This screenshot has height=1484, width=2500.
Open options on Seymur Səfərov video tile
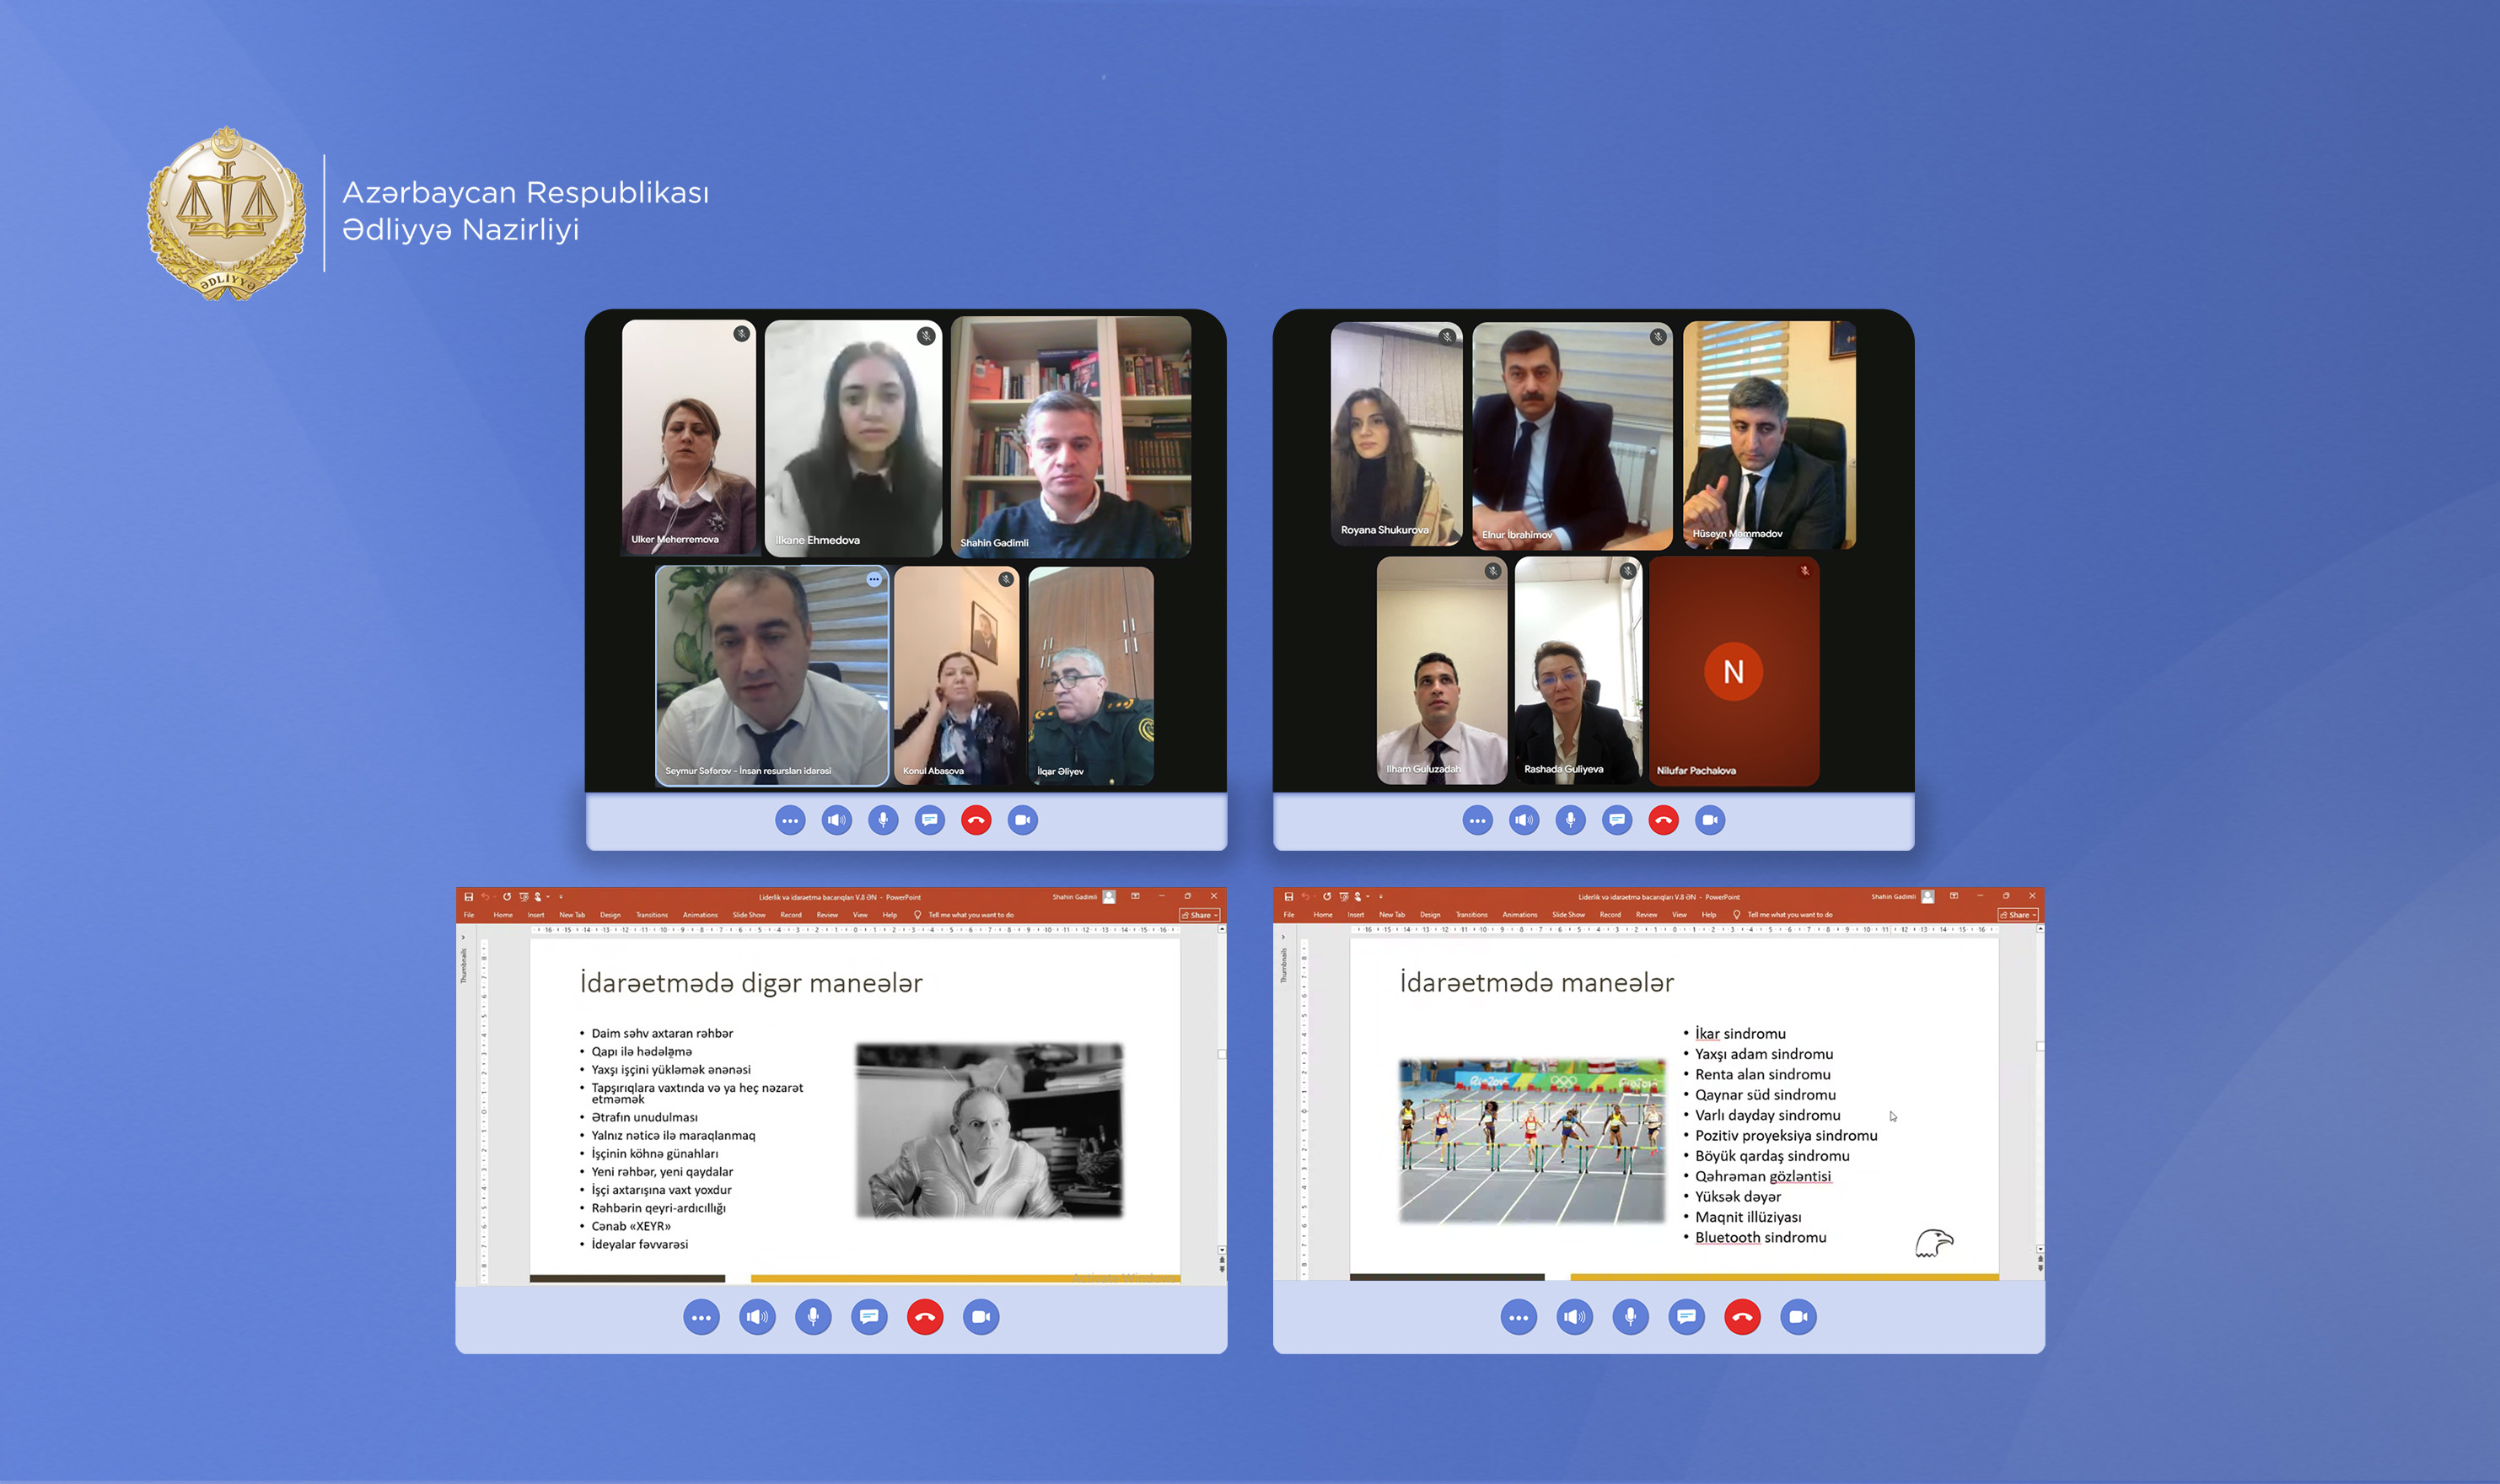(874, 579)
